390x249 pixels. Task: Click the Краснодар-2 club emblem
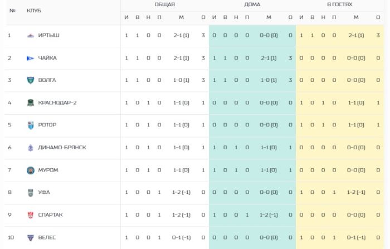coord(30,102)
